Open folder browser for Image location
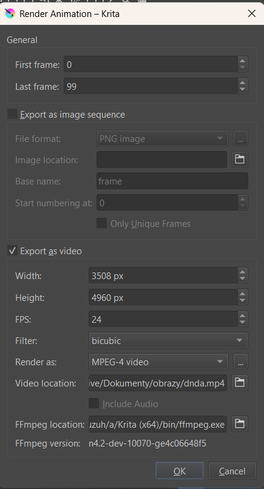 240,160
